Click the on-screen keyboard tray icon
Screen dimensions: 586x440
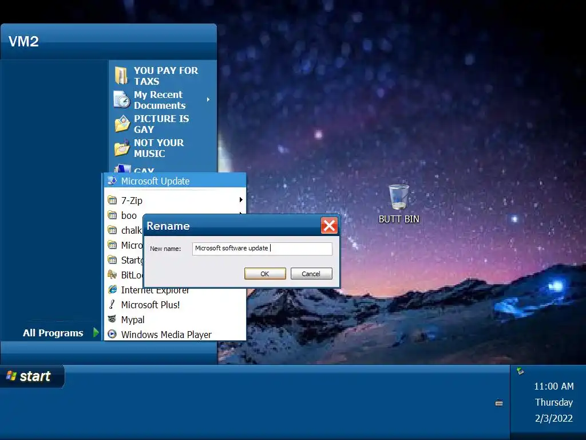499,403
